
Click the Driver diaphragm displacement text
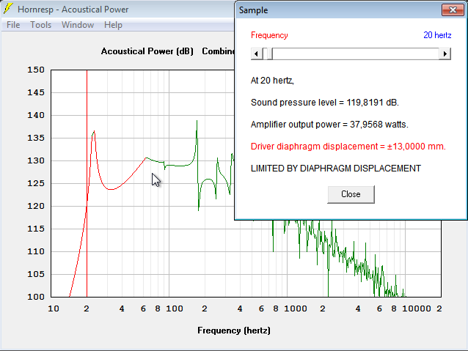348,147
